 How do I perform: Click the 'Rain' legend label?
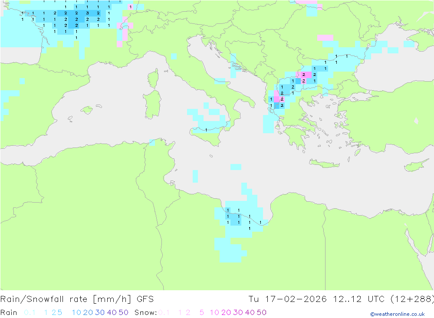point(9,312)
